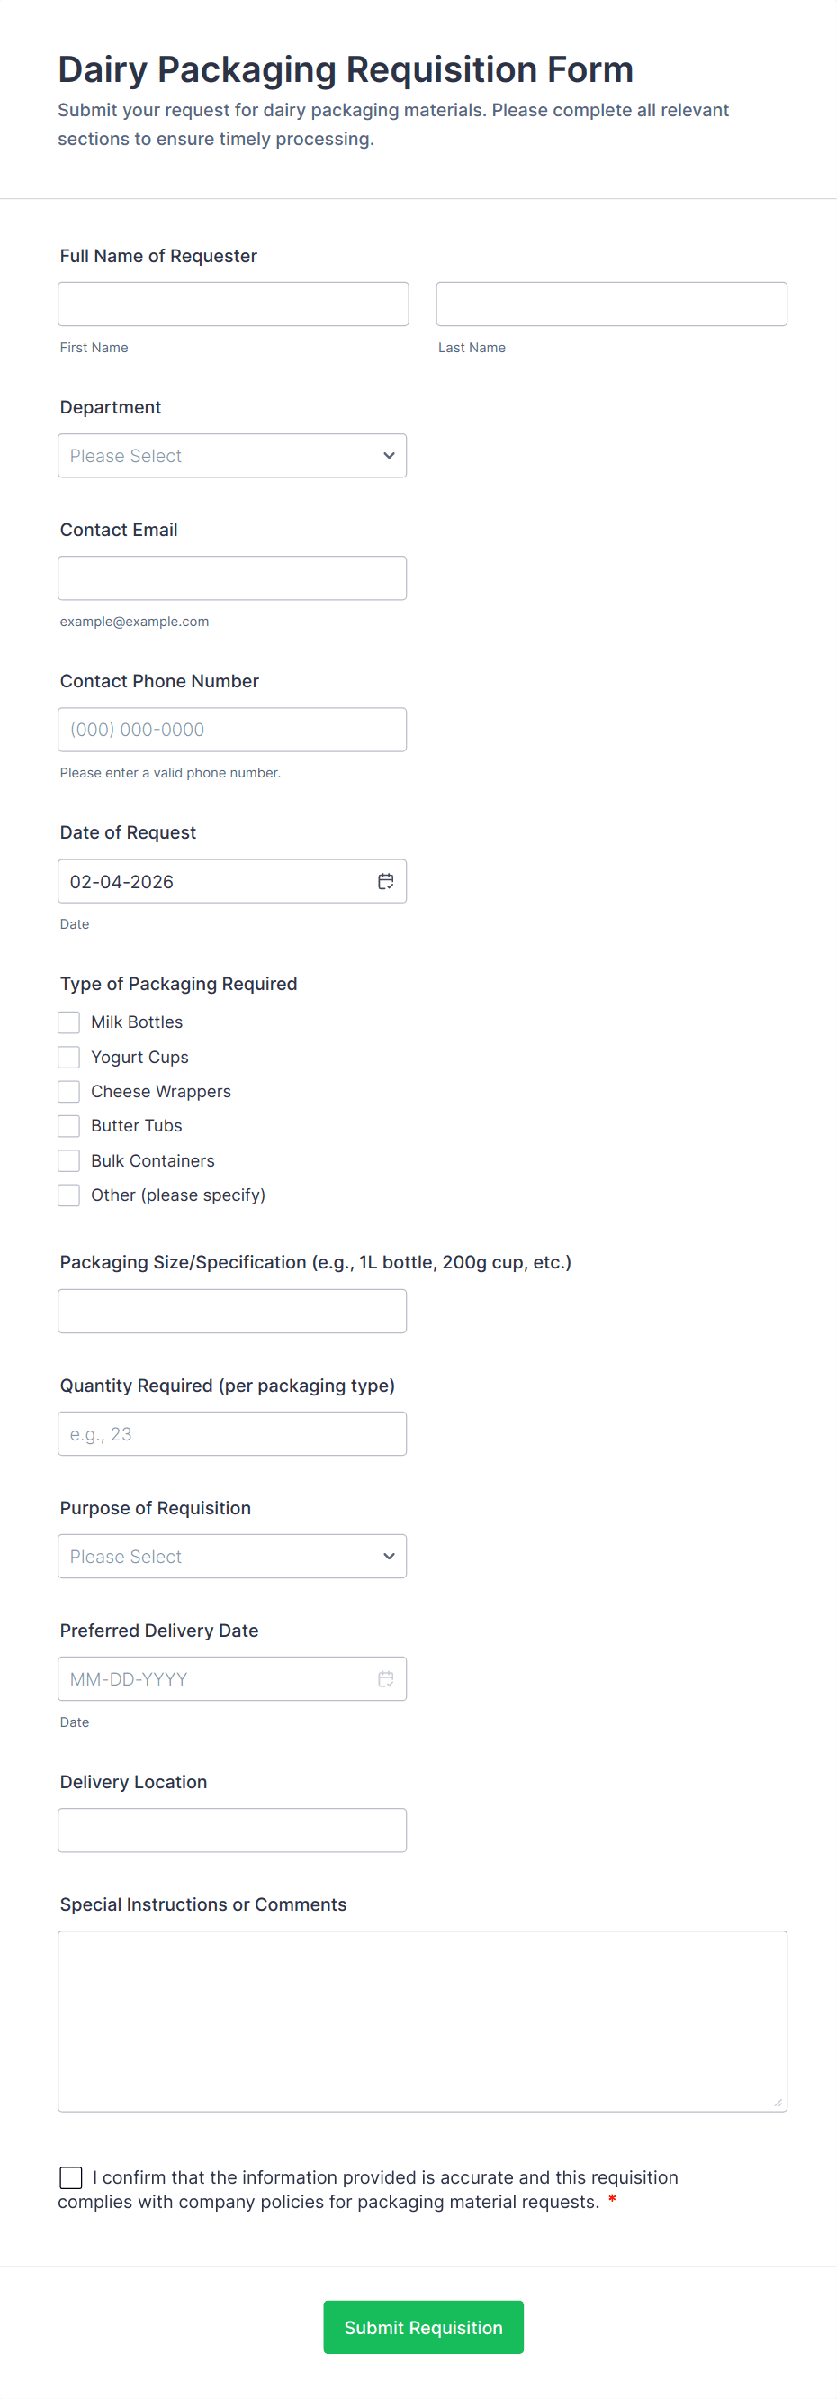Viewport: 837px width, 2399px height.
Task: Tick Other (please specify) checkbox
Action: (68, 1195)
